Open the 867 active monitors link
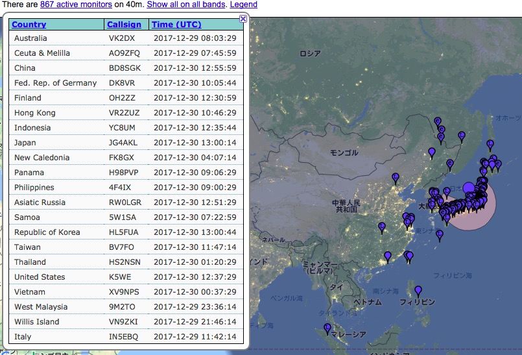 pyautogui.click(x=76, y=5)
